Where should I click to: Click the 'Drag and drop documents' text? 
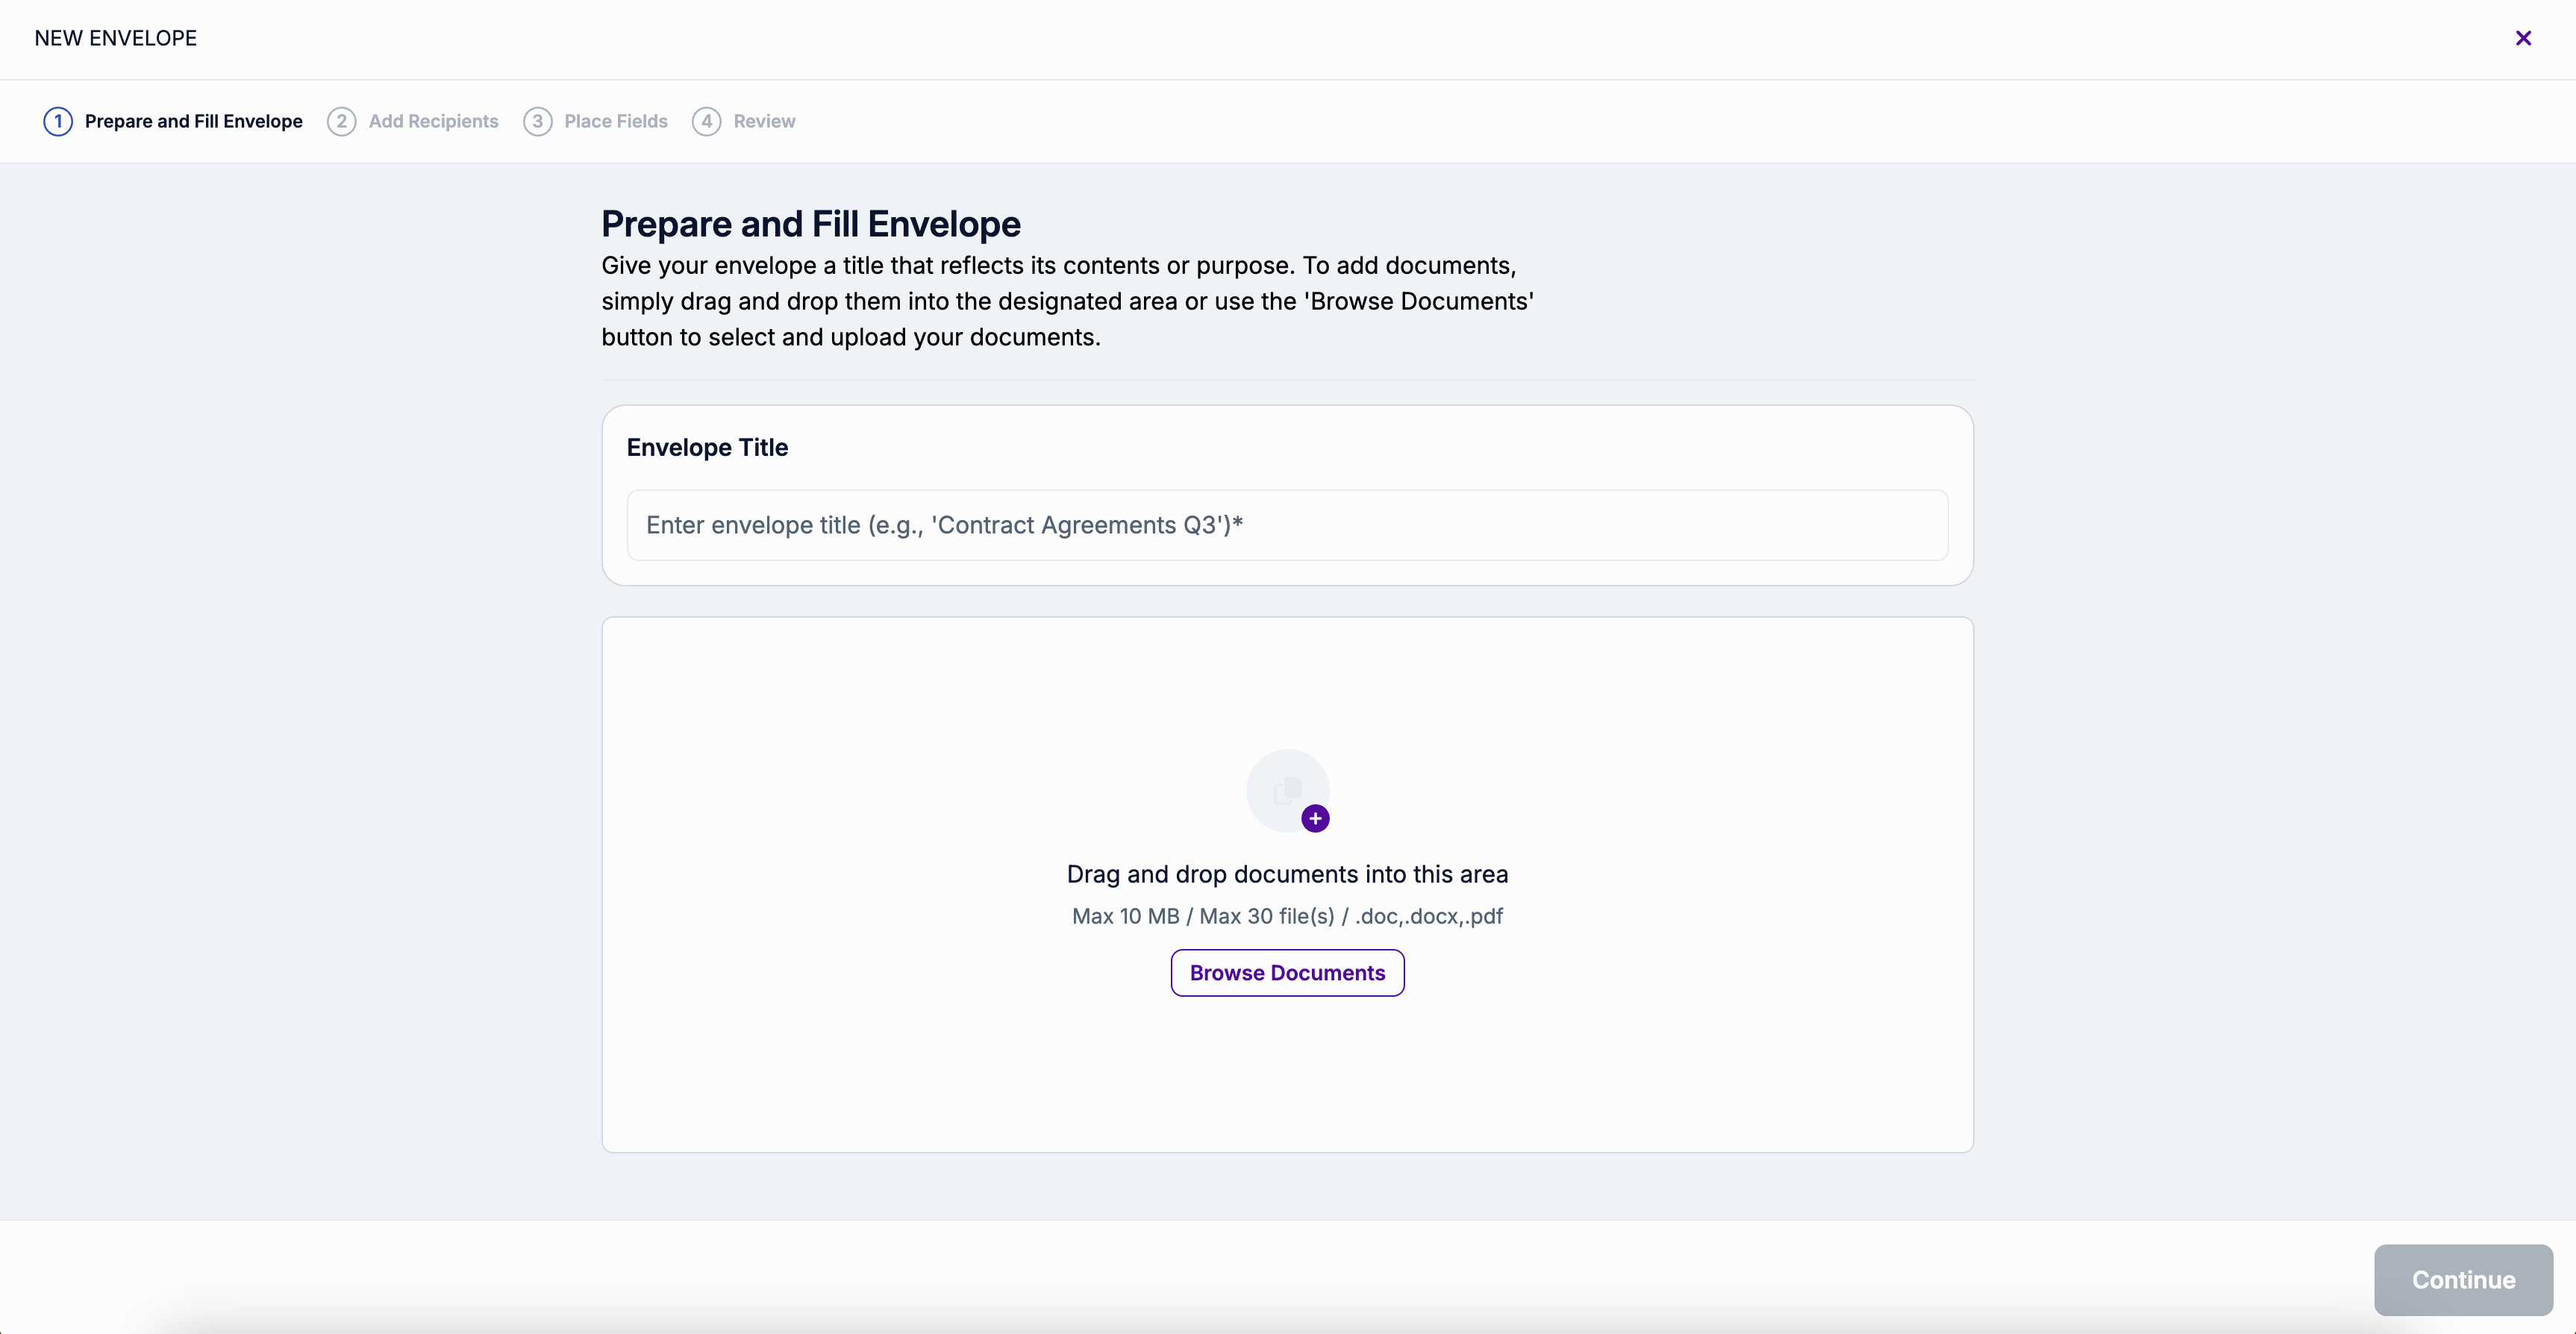[1286, 874]
